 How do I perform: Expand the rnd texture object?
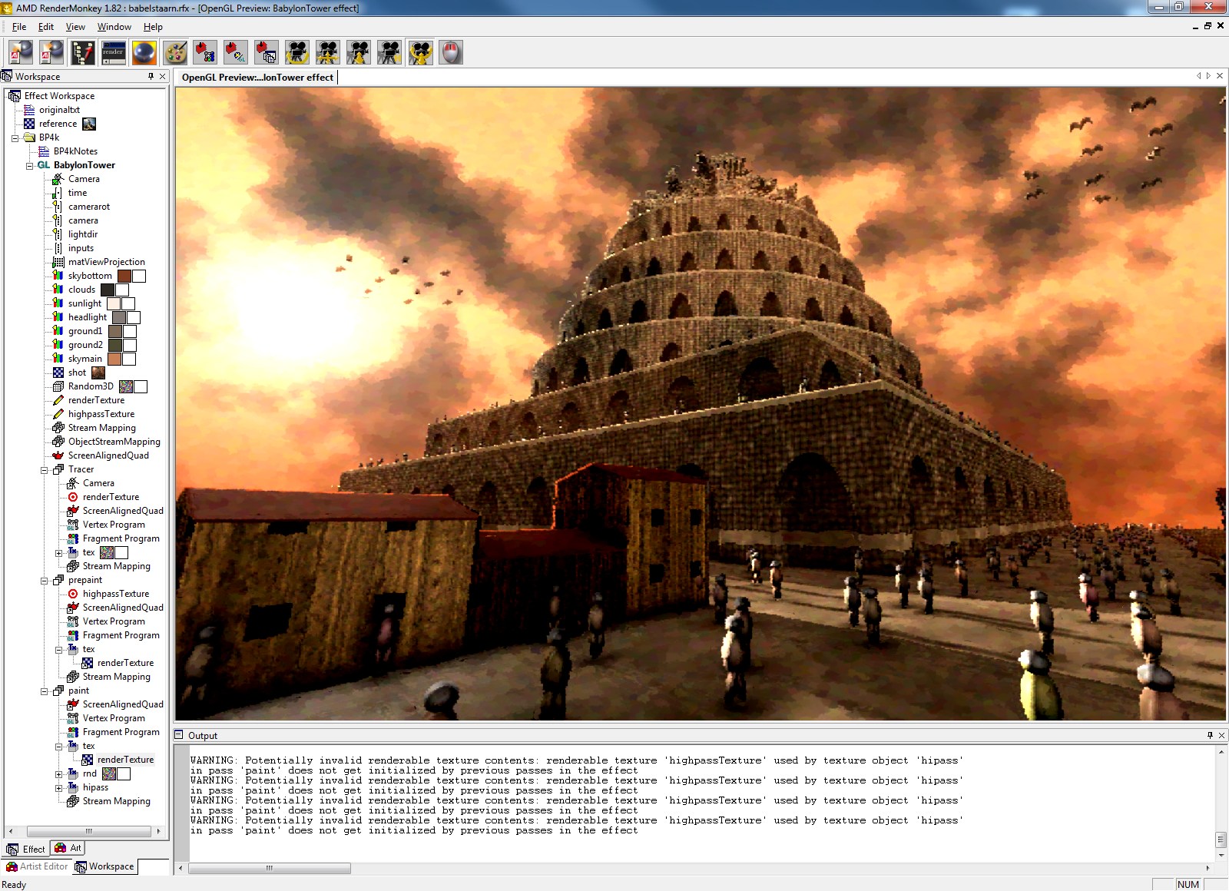(x=59, y=774)
